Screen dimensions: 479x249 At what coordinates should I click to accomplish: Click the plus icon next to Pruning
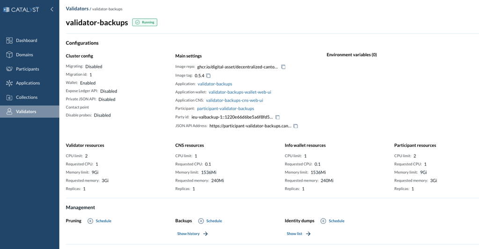[90, 221]
